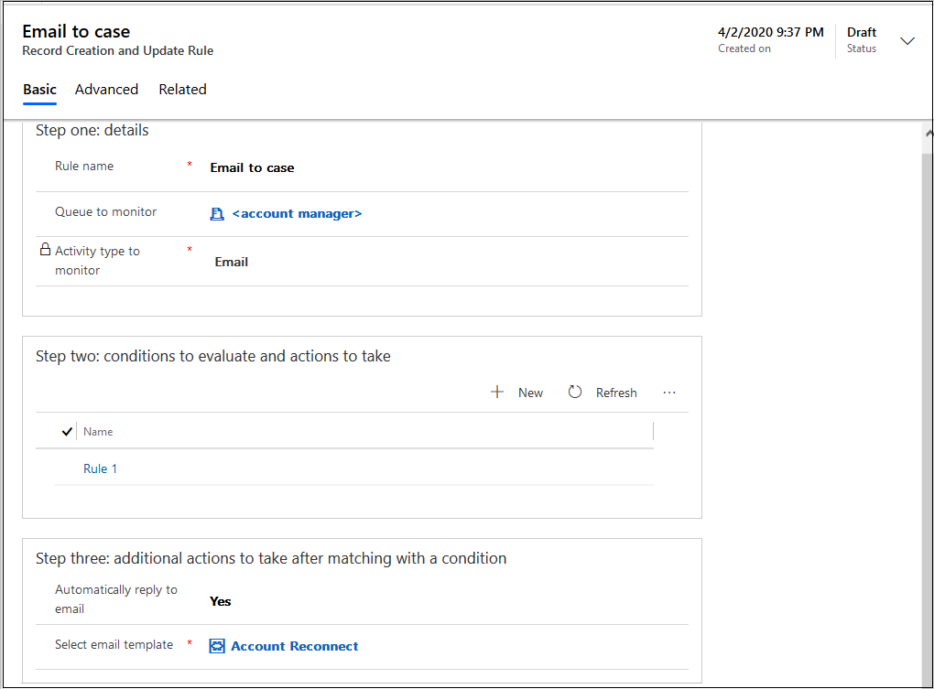Open the Basic tab
Image resolution: width=934 pixels, height=689 pixels.
tap(40, 90)
